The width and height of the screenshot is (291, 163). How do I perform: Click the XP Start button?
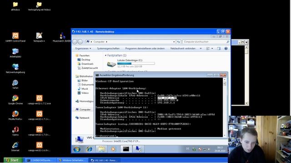pos(14,160)
